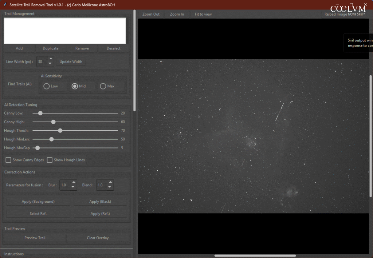Viewport: 373px width, 258px height.
Task: Click the Canny Low slider handle
Action: (x=40, y=113)
